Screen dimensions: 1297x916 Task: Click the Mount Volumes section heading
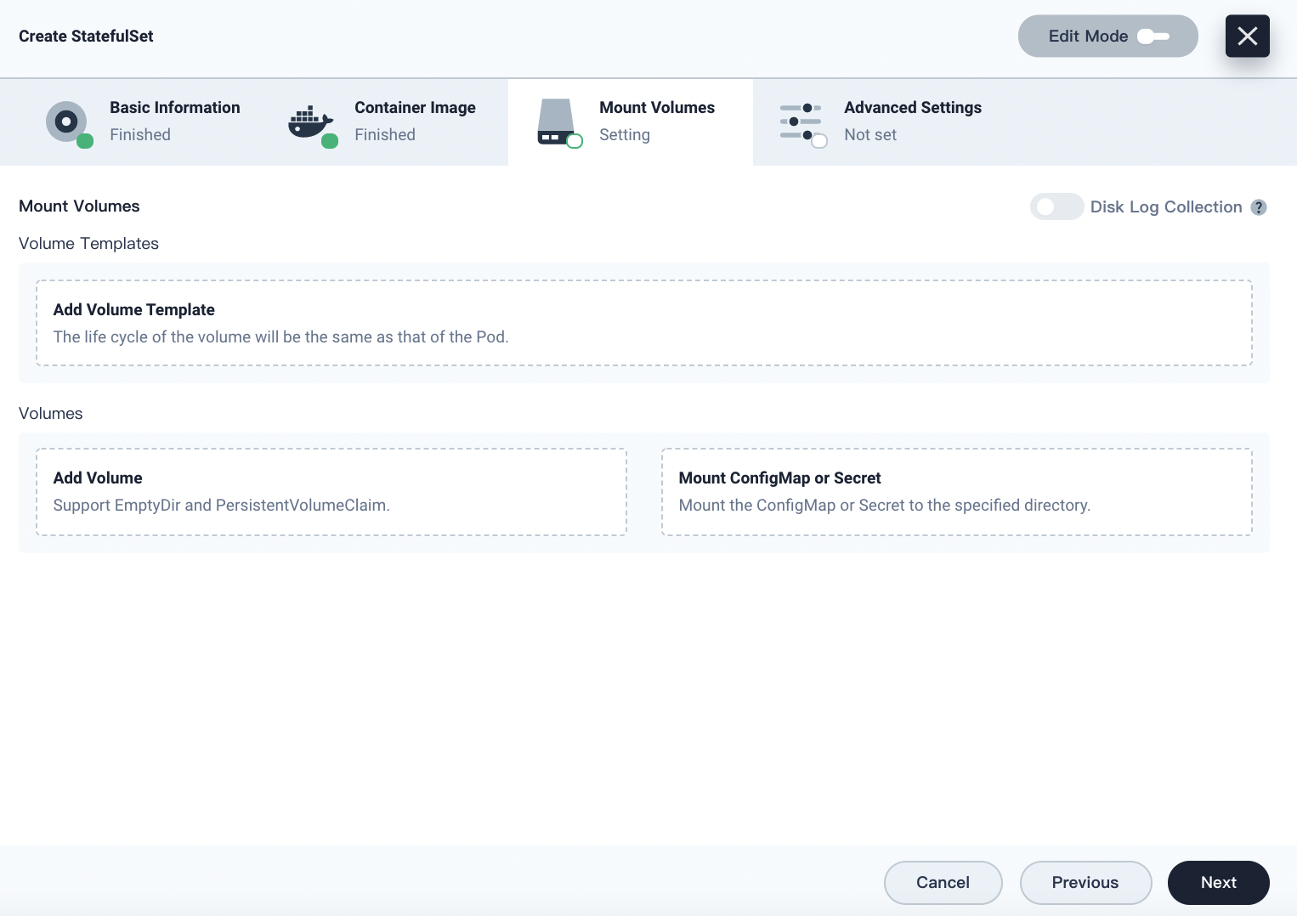click(79, 206)
